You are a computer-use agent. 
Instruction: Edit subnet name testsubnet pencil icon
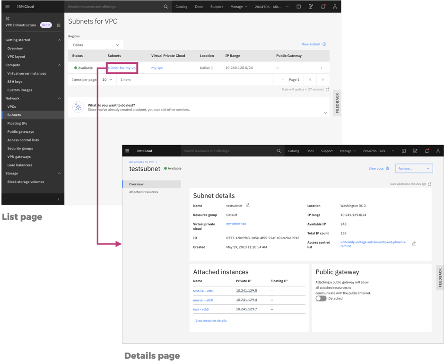point(248,205)
